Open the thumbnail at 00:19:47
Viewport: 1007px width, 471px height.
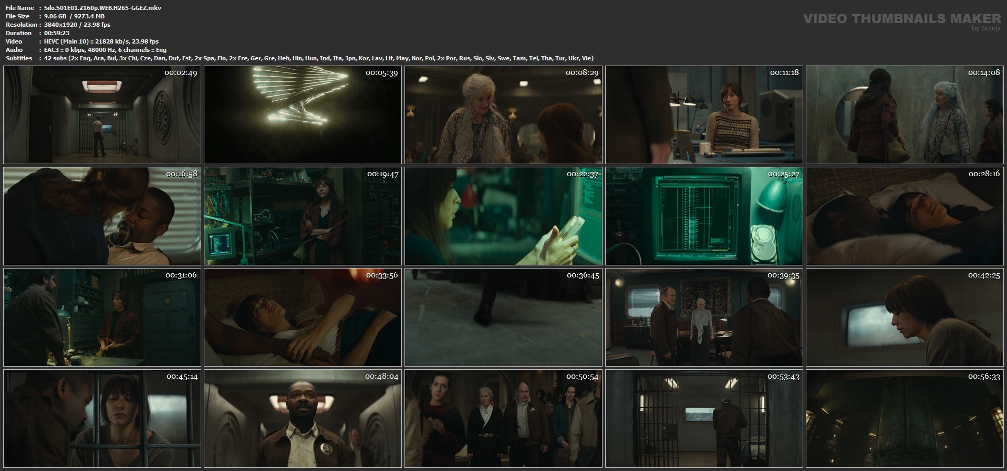(303, 216)
